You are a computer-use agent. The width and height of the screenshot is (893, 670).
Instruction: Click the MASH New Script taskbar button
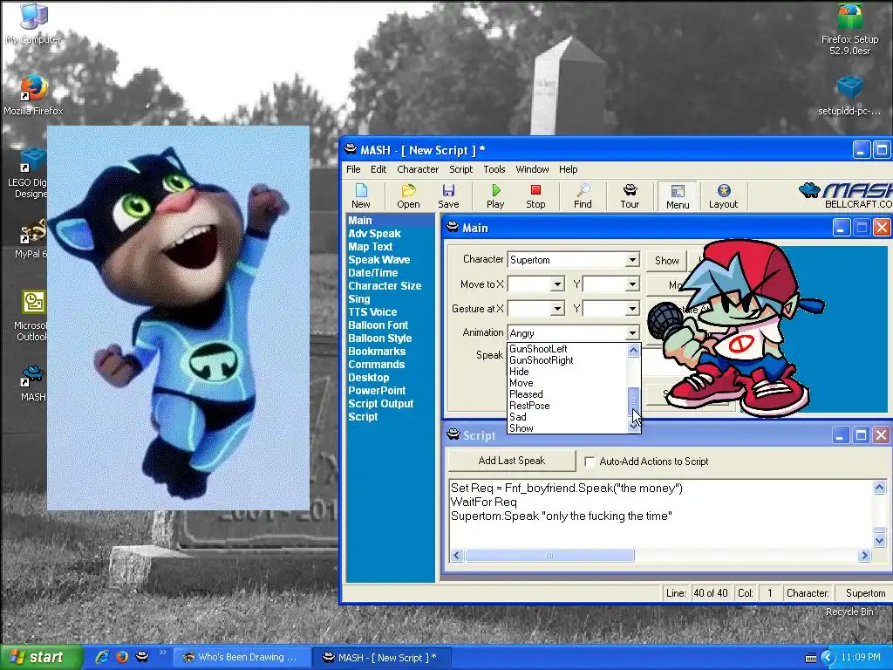382,658
